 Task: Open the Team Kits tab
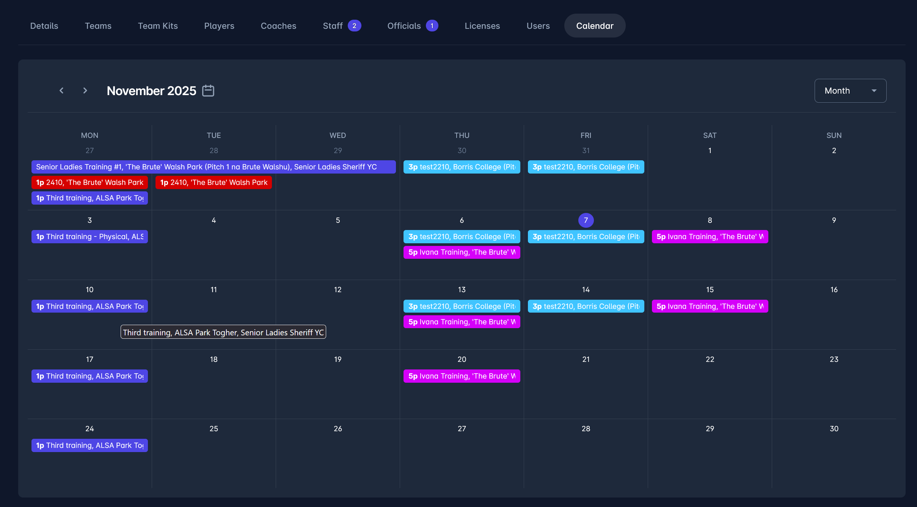[x=158, y=26]
